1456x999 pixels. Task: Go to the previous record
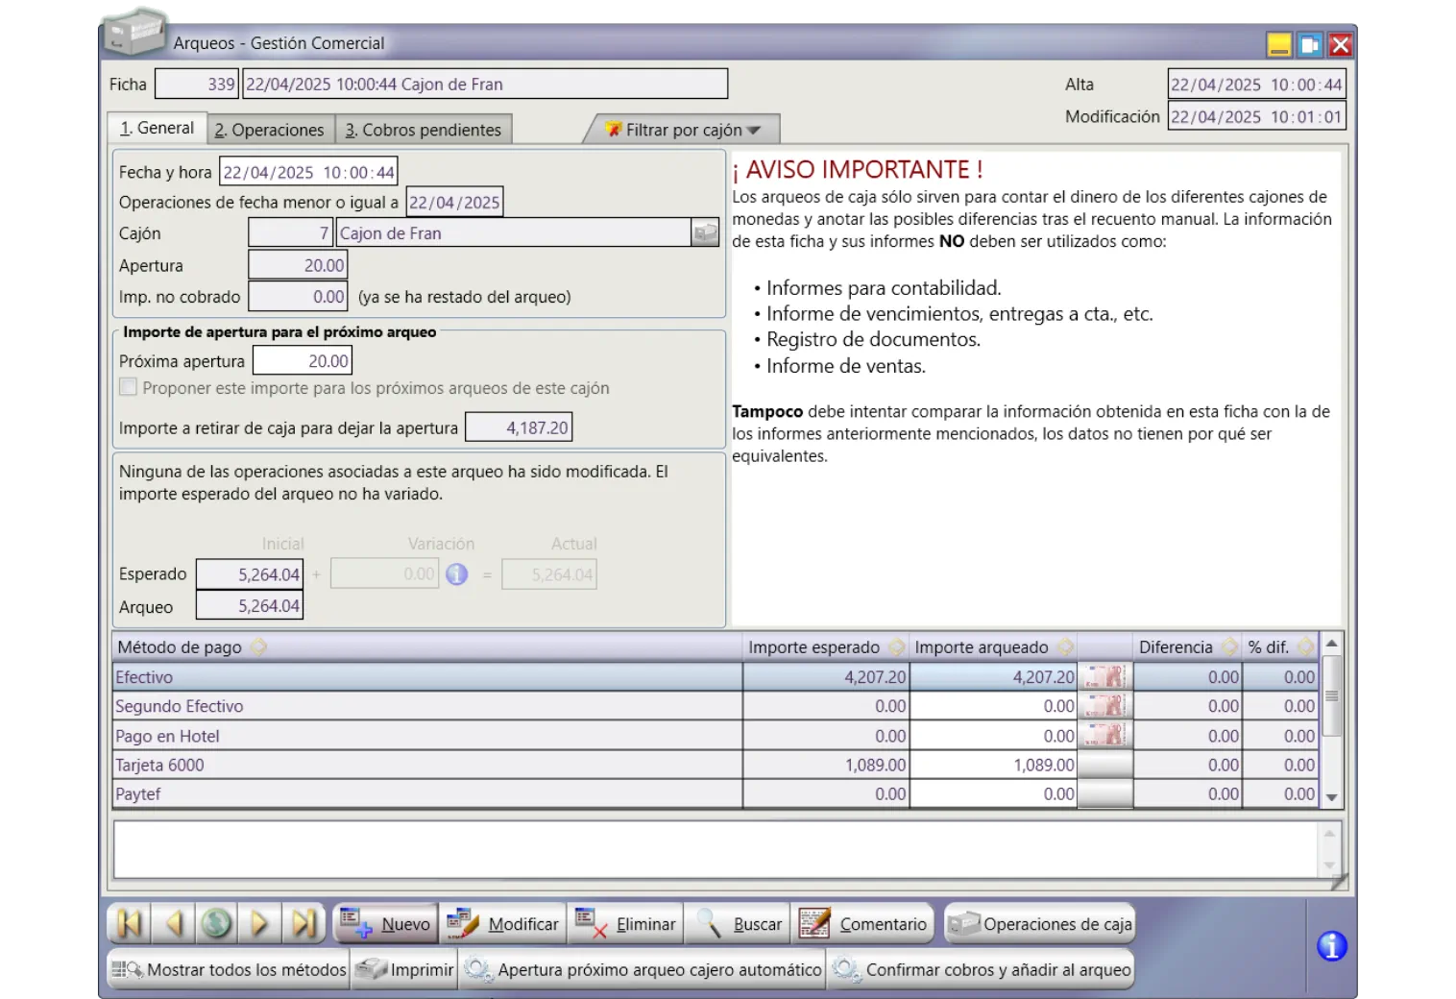coord(174,924)
